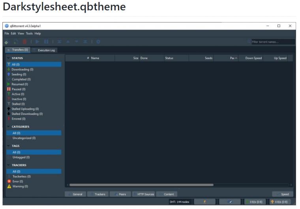Select the Transfers (0) tab
300x209 pixels.
[x=18, y=50]
